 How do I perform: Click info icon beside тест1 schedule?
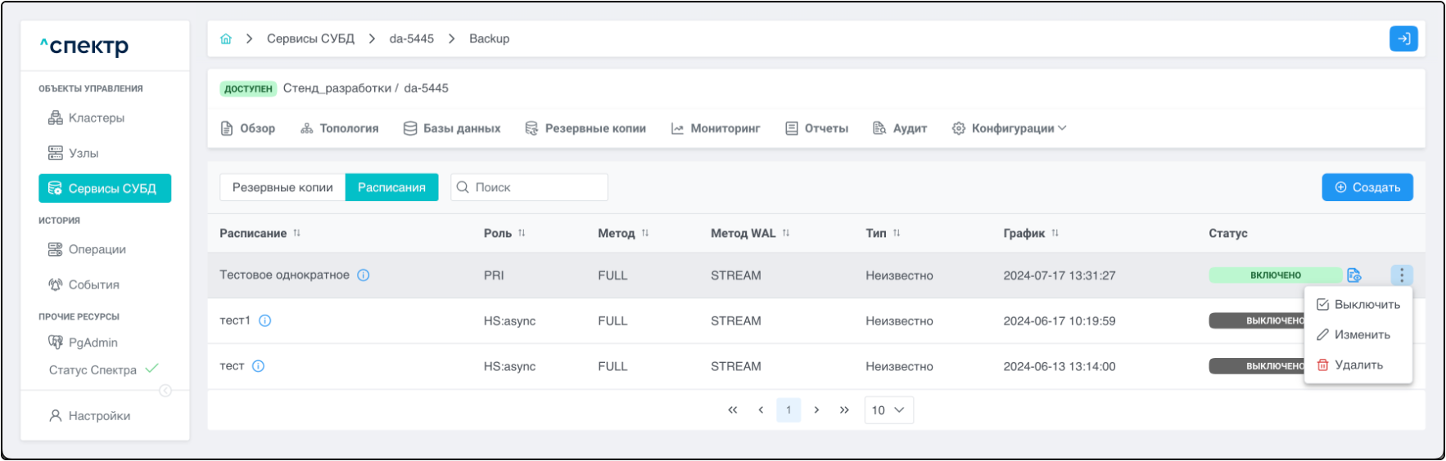click(x=265, y=321)
